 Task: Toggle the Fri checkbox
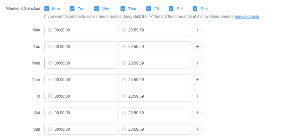point(149,9)
